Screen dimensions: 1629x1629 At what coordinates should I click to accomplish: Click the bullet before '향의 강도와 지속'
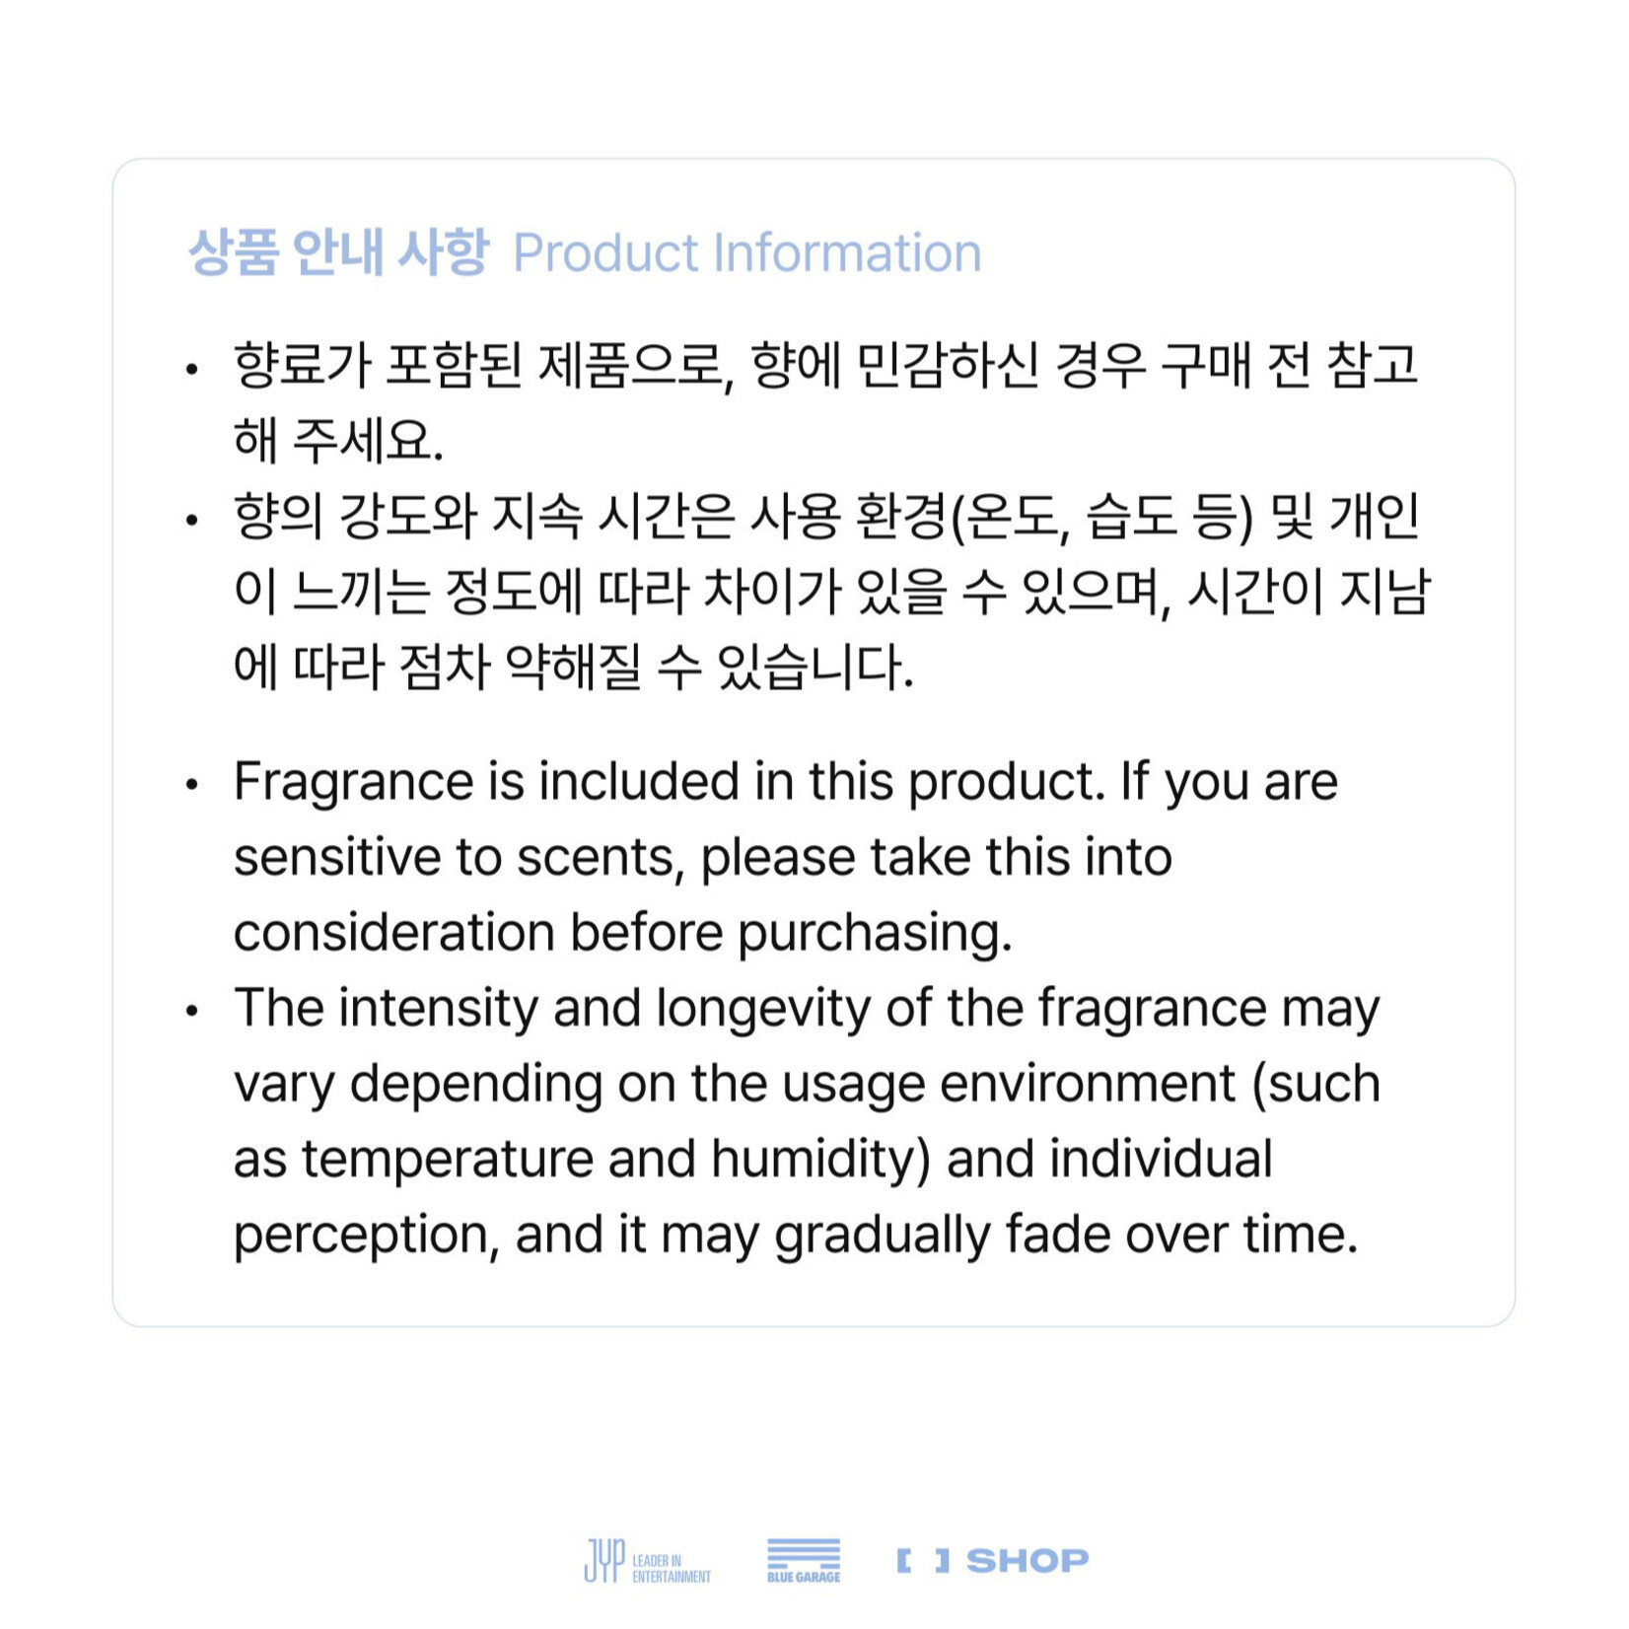tap(192, 521)
